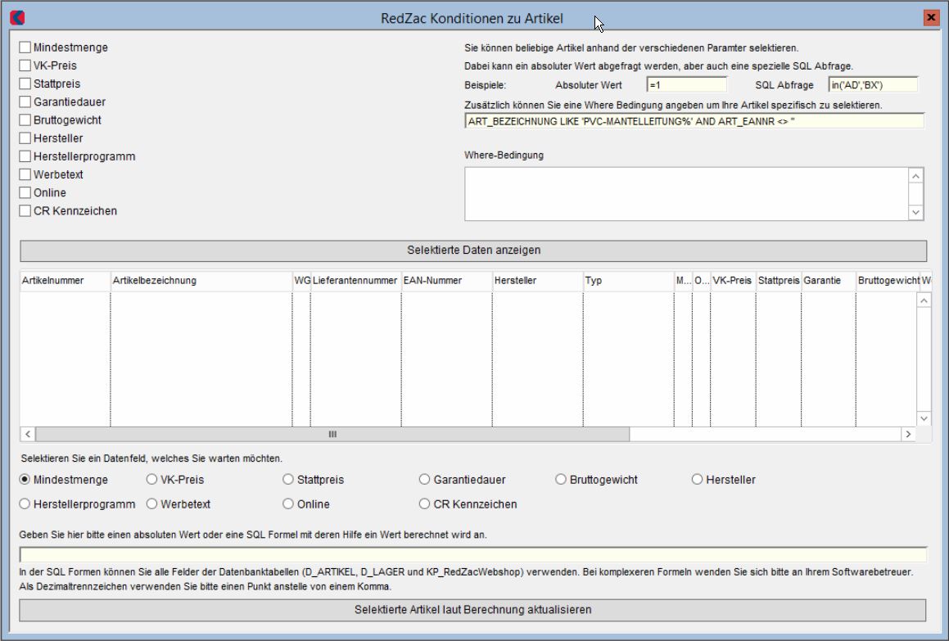Viewport: 949px width, 641px height.
Task: Click the Selektierte Daten anzeigen button
Action: click(473, 251)
